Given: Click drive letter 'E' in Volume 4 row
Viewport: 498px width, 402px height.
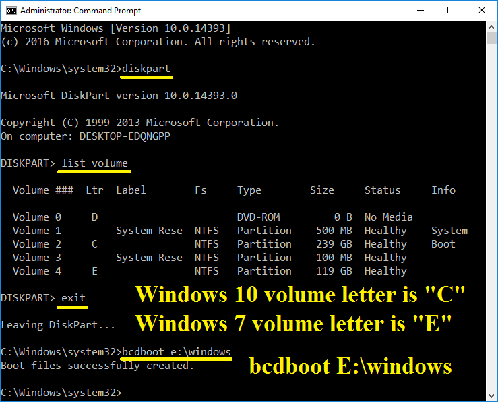Looking at the screenshot, I should tap(94, 271).
